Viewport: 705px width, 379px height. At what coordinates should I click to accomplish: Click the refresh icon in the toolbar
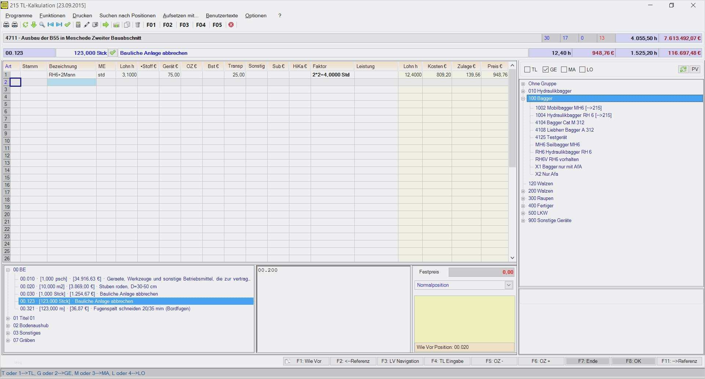[x=25, y=25]
